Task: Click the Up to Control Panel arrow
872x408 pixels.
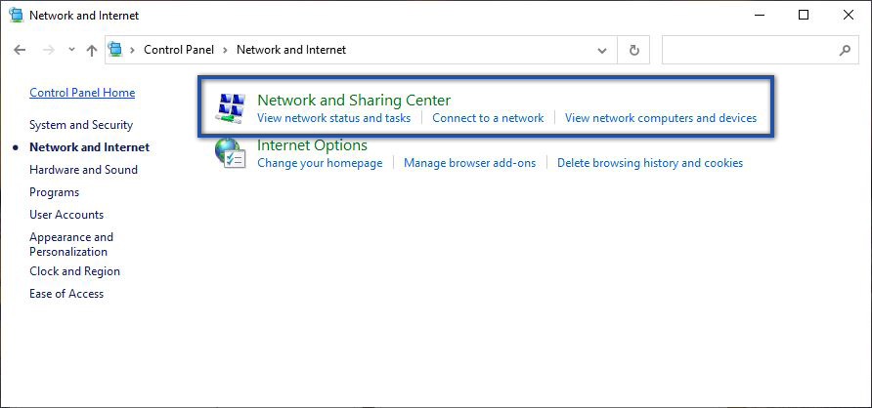Action: click(92, 50)
